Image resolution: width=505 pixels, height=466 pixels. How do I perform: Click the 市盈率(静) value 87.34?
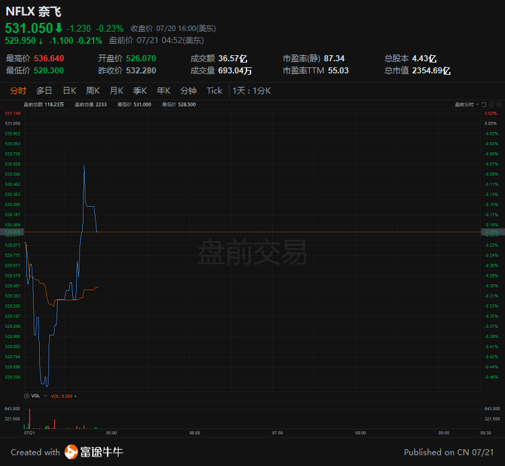pyautogui.click(x=334, y=59)
